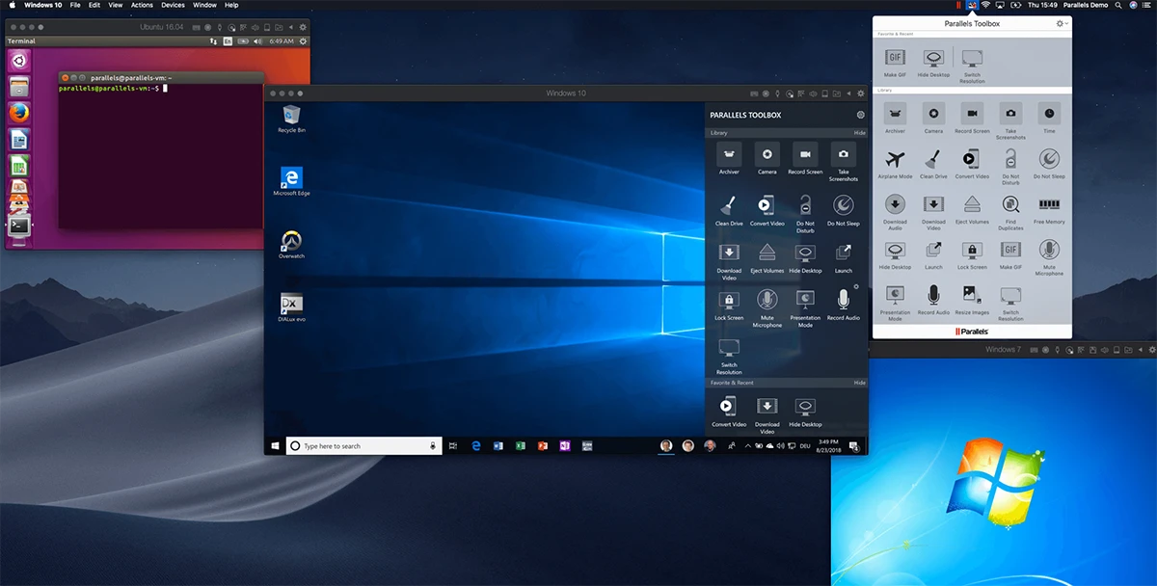Viewport: 1157px width, 586px height.
Task: Enable Airplane Mode from the Toolbox library
Action: (895, 160)
